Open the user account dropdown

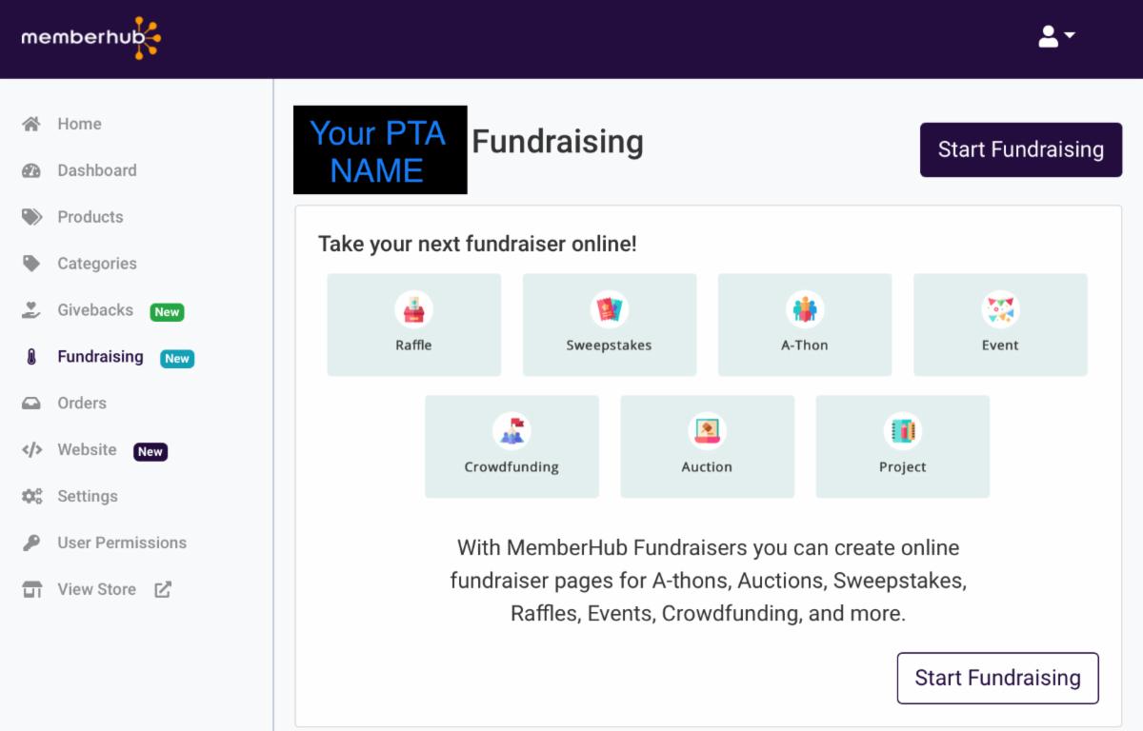pyautogui.click(x=1056, y=37)
